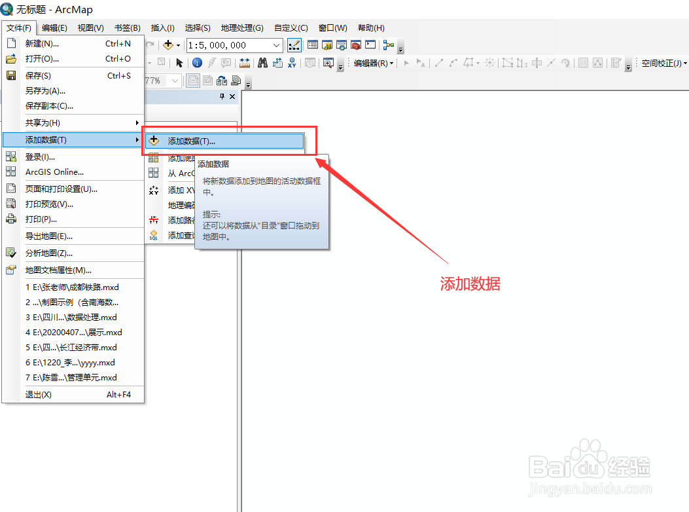Open the Create Viewer Window tool
689x512 pixels.
[x=328, y=63]
